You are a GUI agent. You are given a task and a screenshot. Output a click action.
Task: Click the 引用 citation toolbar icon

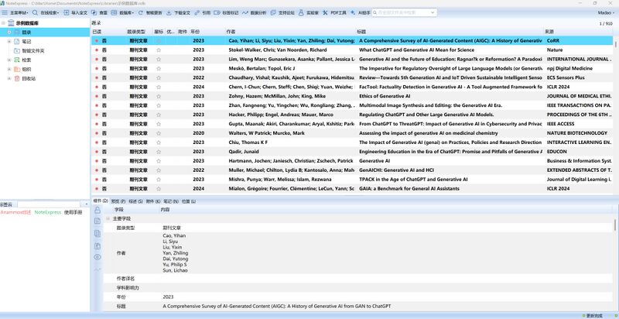pyautogui.click(x=197, y=12)
